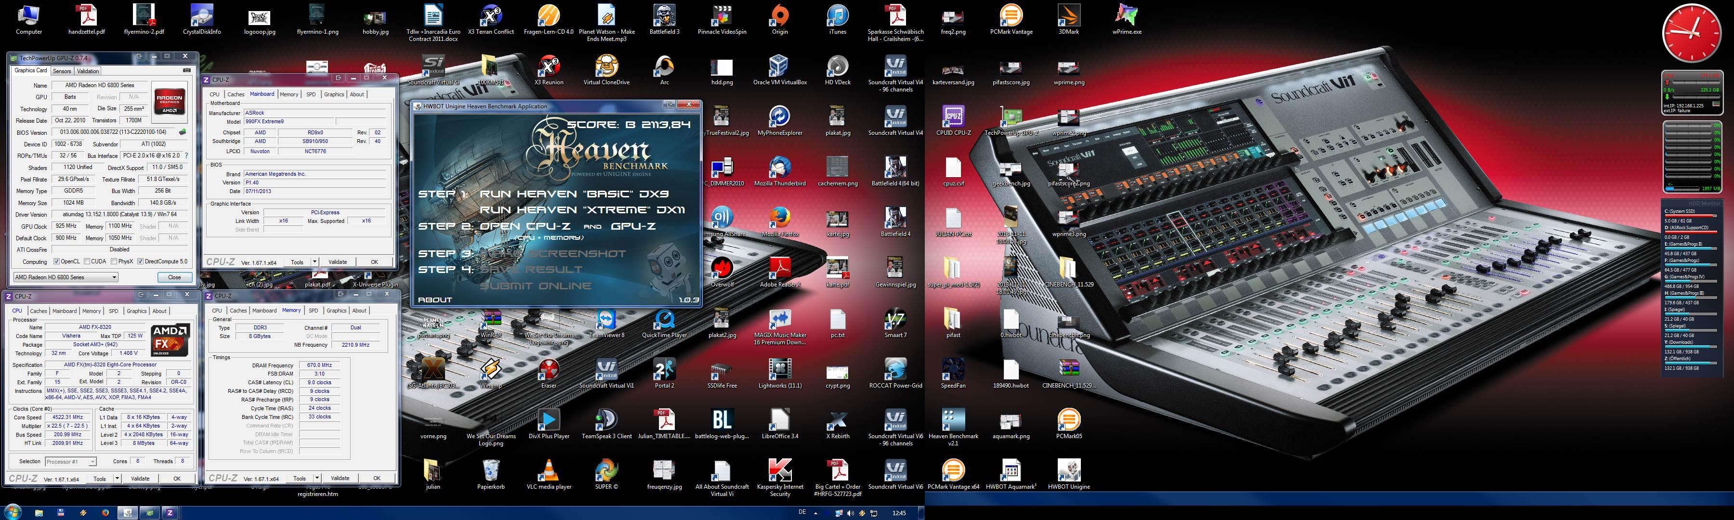The image size is (1734, 520).
Task: Open QuickTime Player desktop icon
Action: pos(664,322)
